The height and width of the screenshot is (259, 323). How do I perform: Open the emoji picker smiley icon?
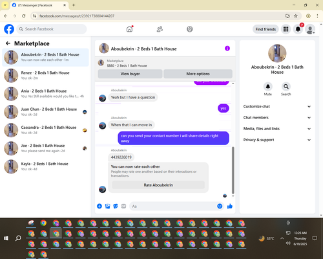pos(220,206)
